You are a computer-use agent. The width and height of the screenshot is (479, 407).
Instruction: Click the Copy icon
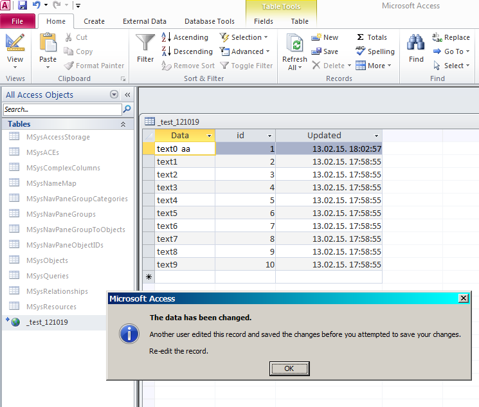(x=68, y=51)
